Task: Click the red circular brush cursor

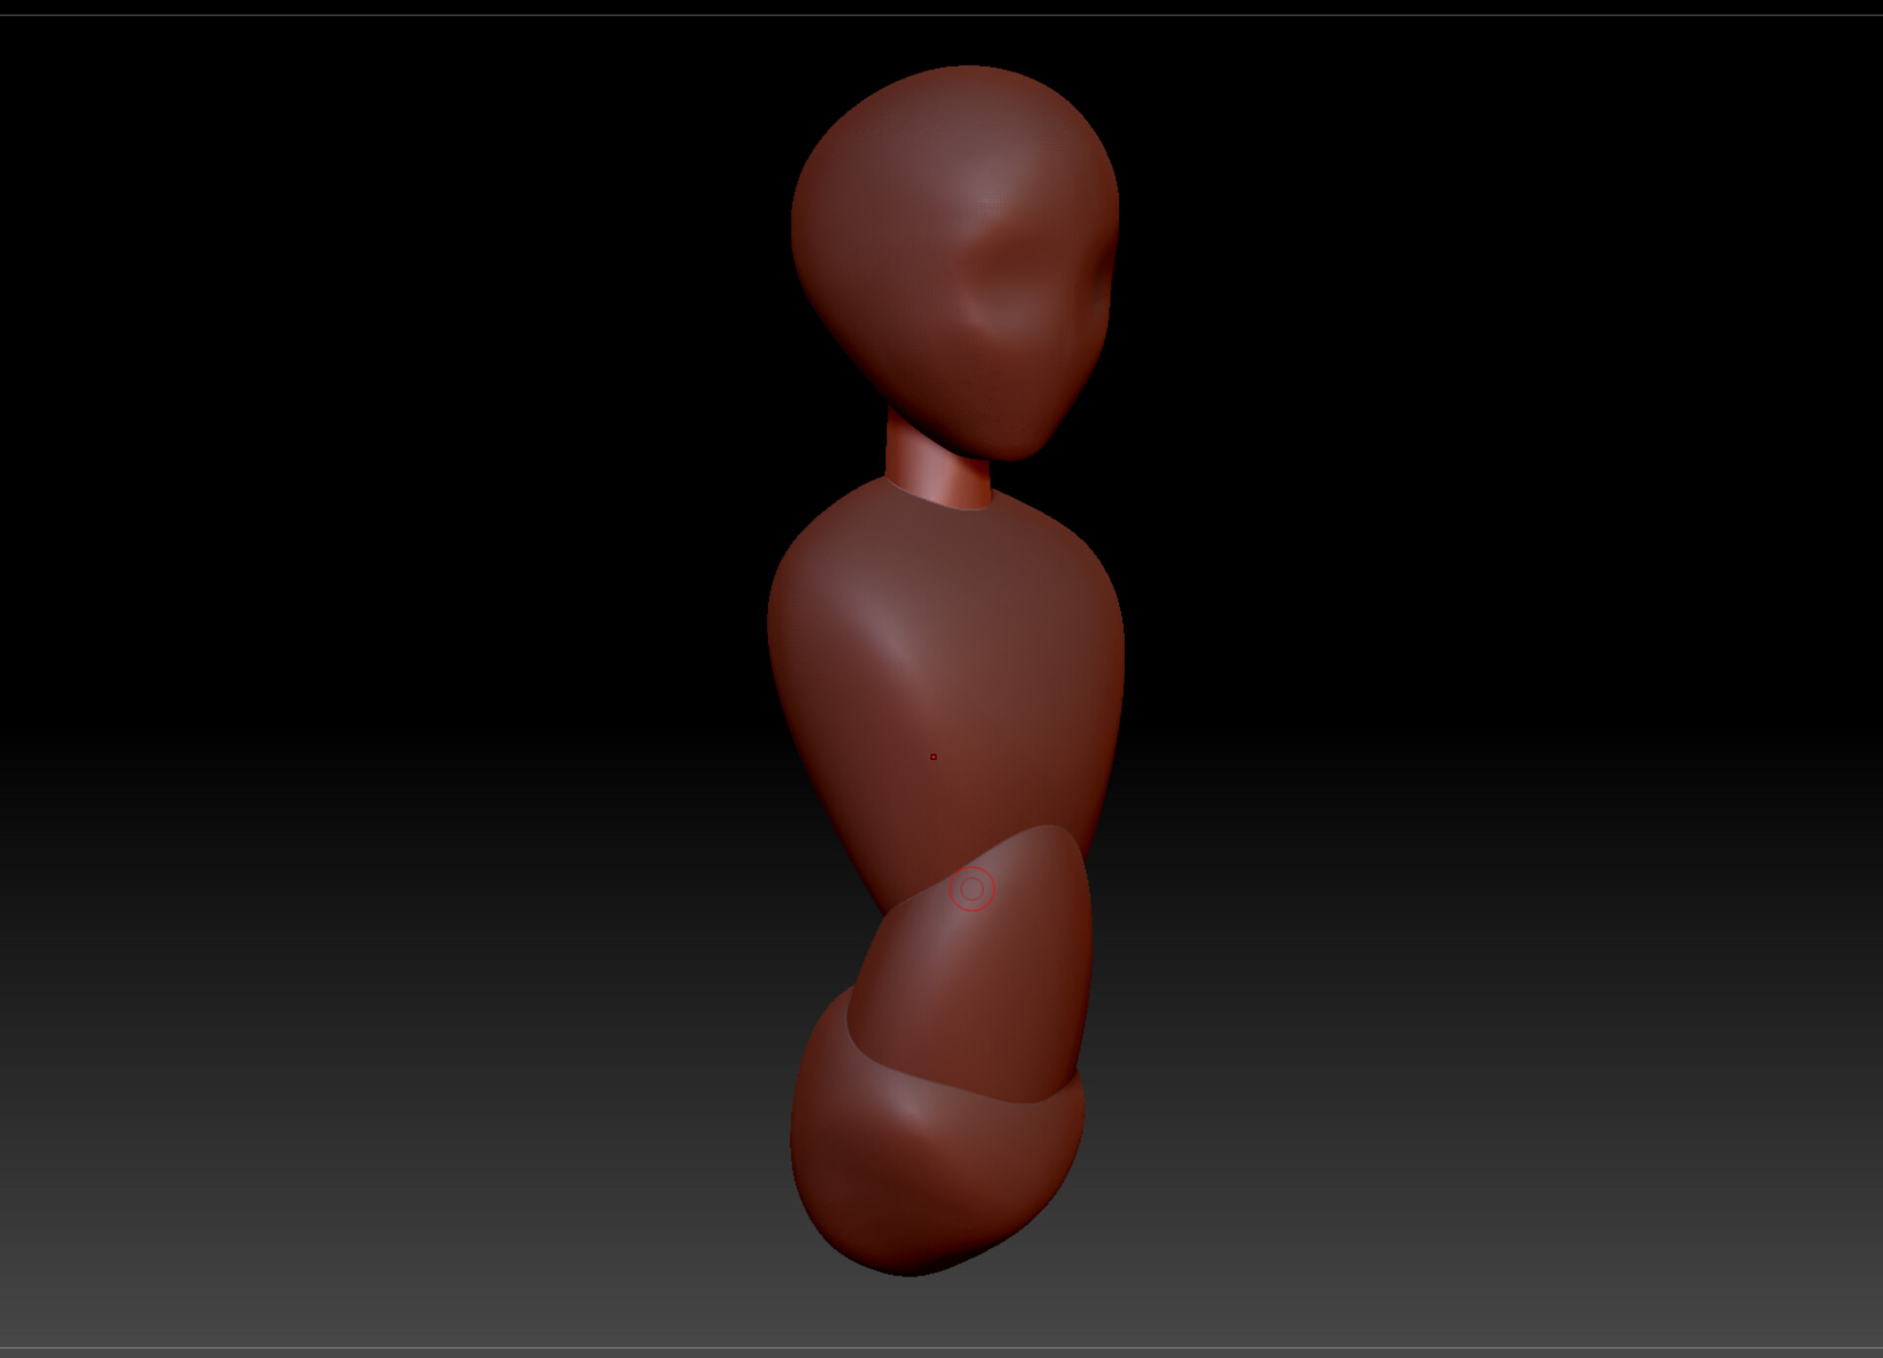Action: coord(972,889)
